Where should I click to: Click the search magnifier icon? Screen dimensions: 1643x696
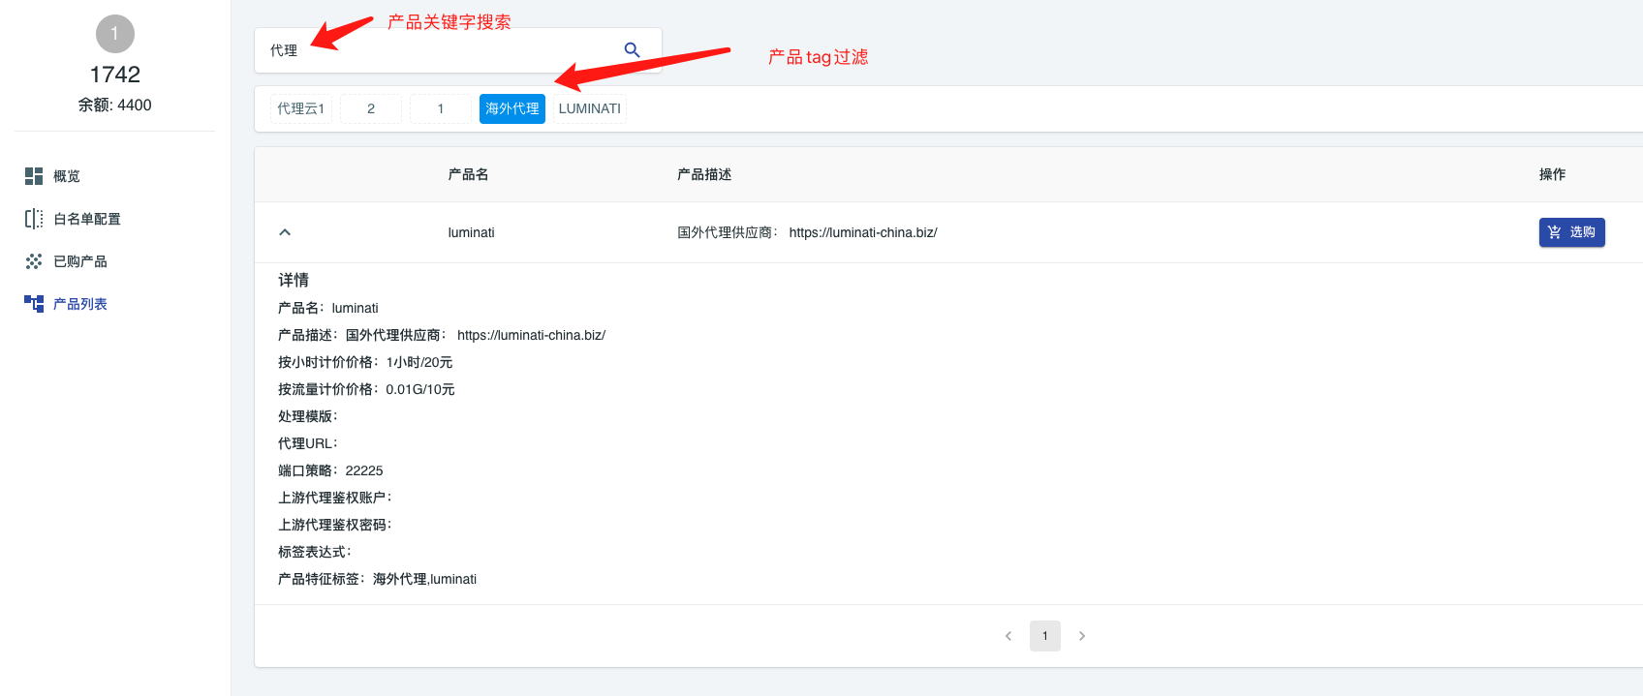632,49
